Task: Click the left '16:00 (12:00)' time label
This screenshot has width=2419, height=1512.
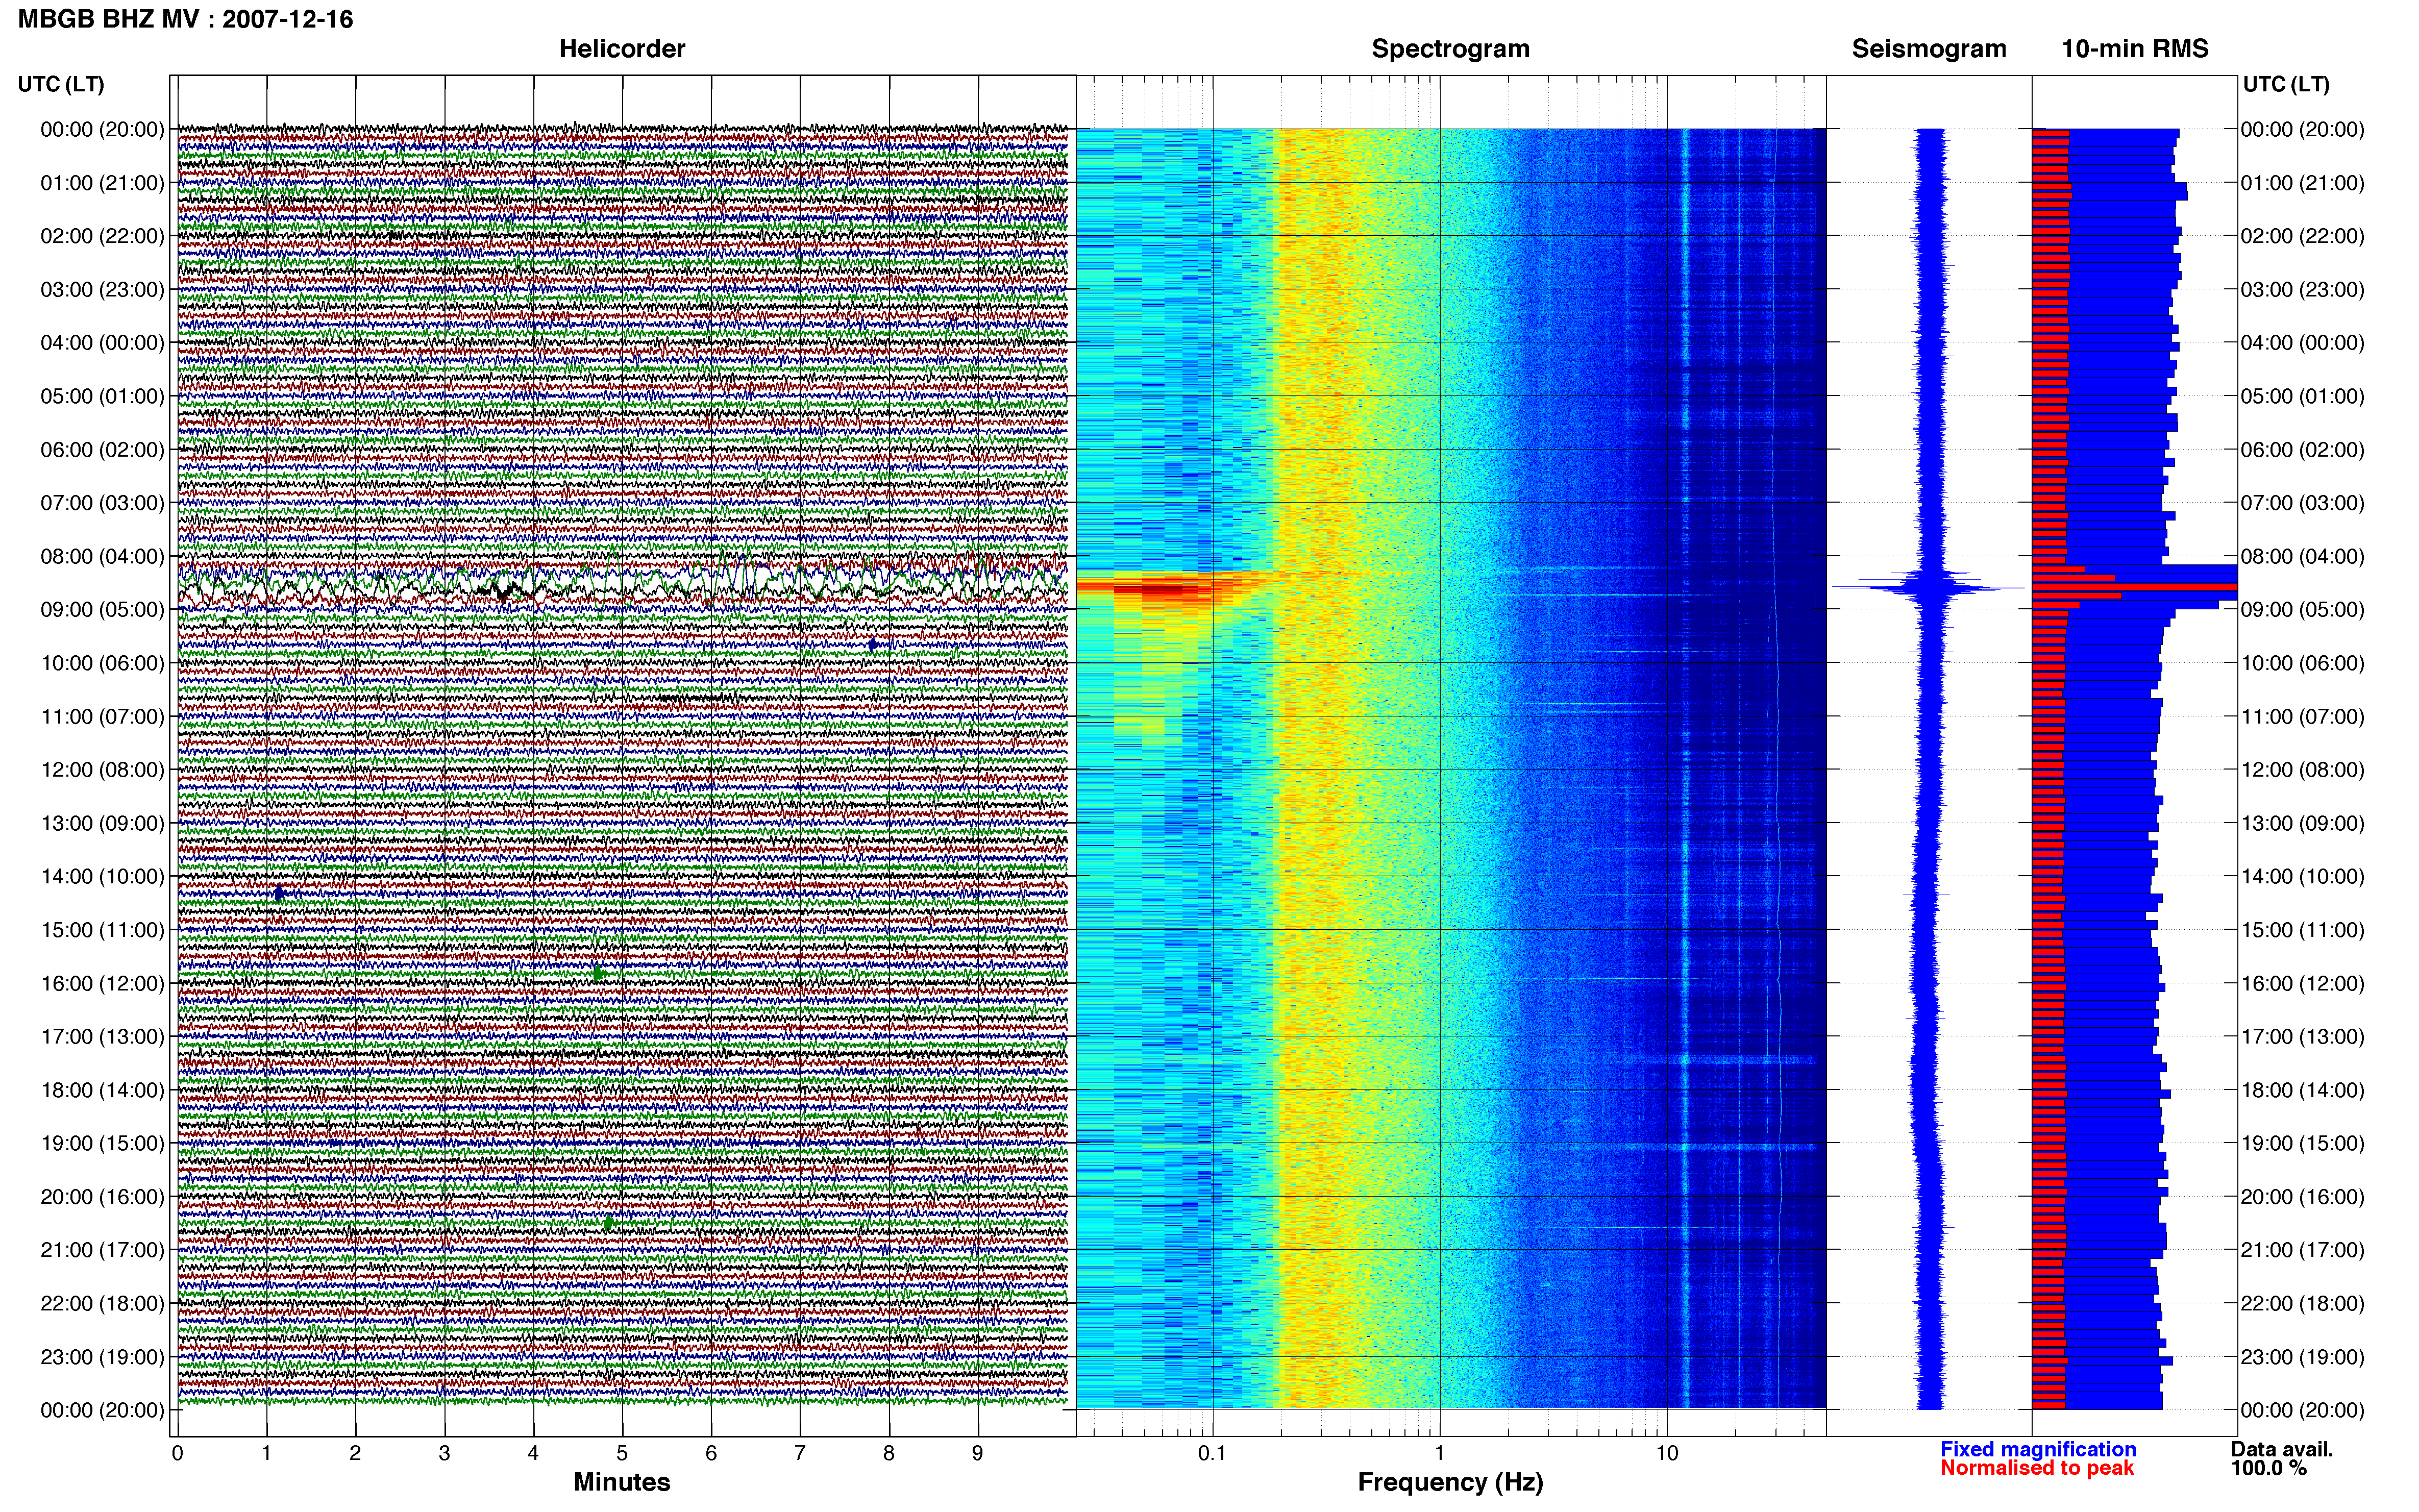Action: [102, 983]
